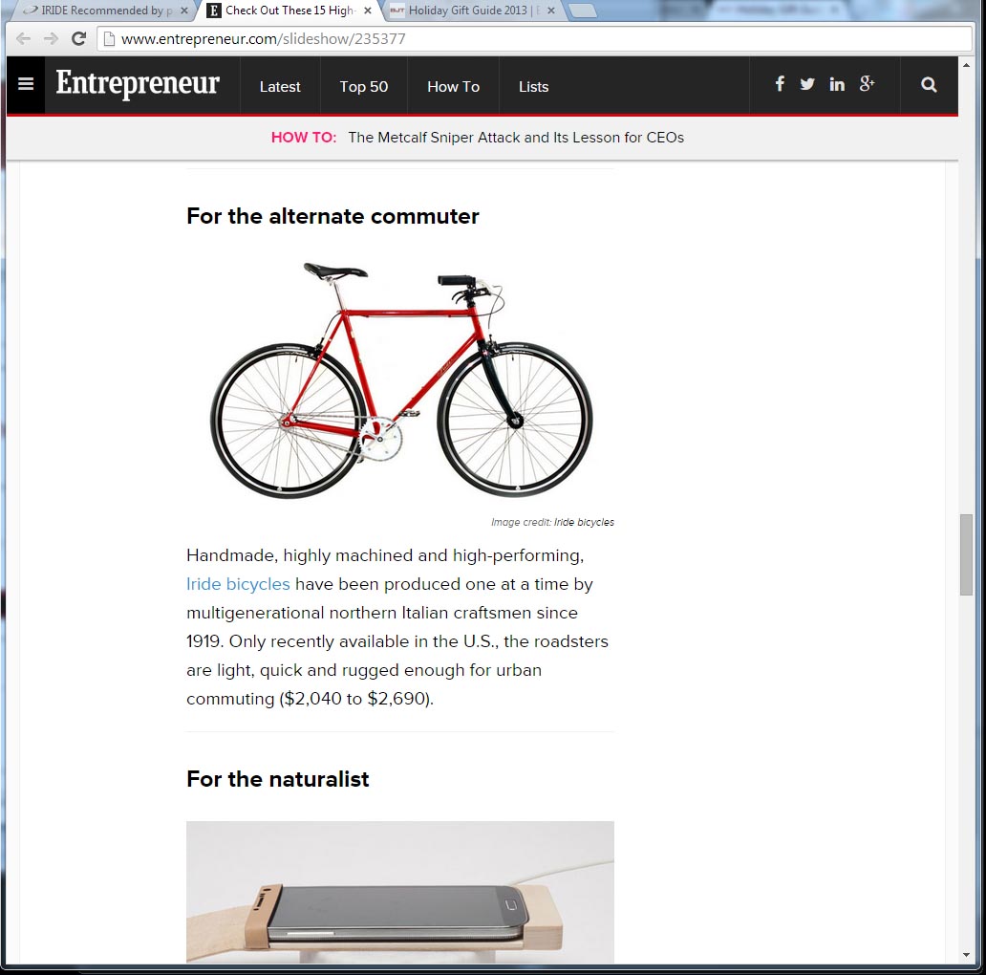This screenshot has width=986, height=975.
Task: Click the URL address bar
Action: (x=534, y=39)
